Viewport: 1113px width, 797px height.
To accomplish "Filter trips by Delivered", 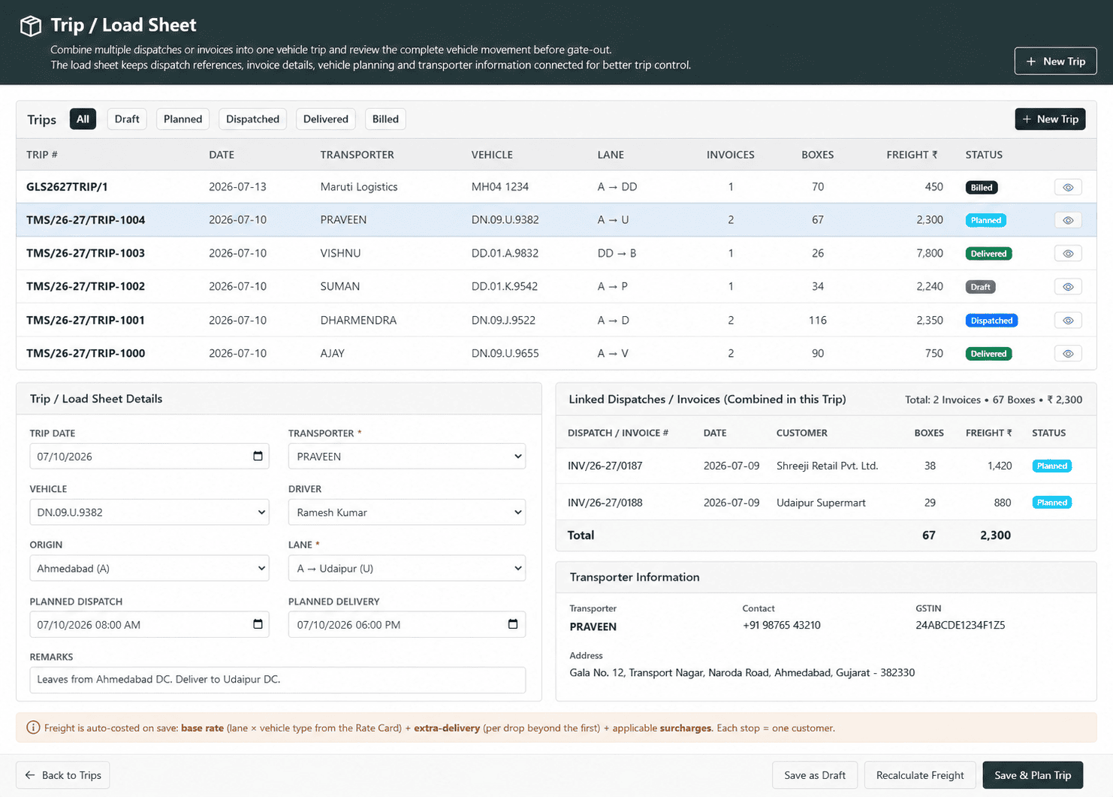I will click(x=326, y=119).
